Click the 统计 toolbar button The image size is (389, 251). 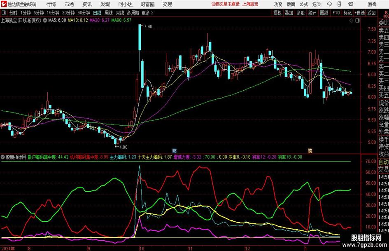[312, 13]
